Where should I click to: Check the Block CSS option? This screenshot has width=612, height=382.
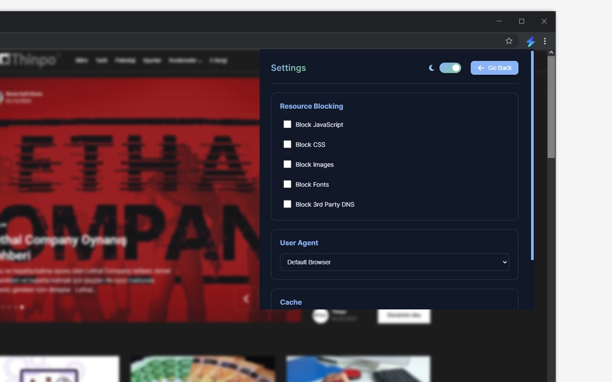287,144
